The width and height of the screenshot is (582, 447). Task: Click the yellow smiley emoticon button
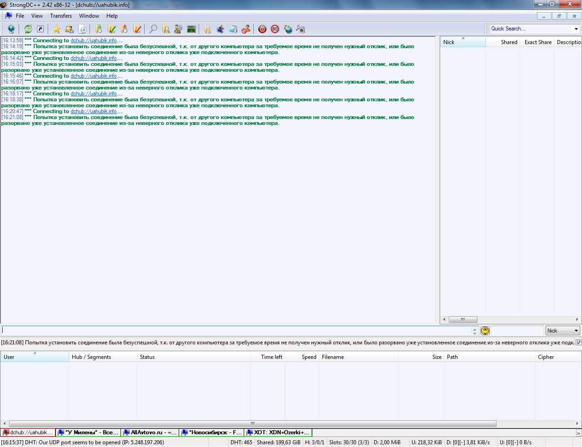point(485,331)
